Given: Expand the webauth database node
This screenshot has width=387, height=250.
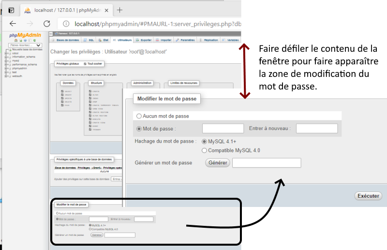Looking at the screenshot, I should [x=6, y=76].
